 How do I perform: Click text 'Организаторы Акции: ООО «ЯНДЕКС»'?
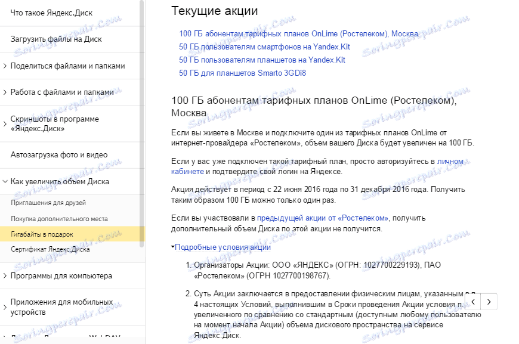tap(264, 265)
